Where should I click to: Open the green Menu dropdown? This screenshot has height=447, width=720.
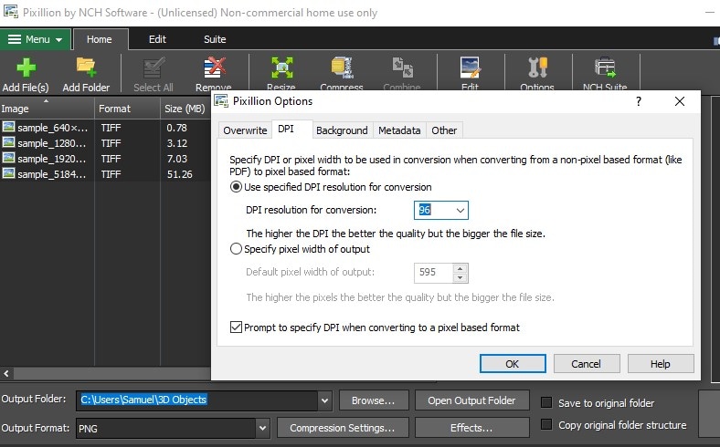point(36,39)
